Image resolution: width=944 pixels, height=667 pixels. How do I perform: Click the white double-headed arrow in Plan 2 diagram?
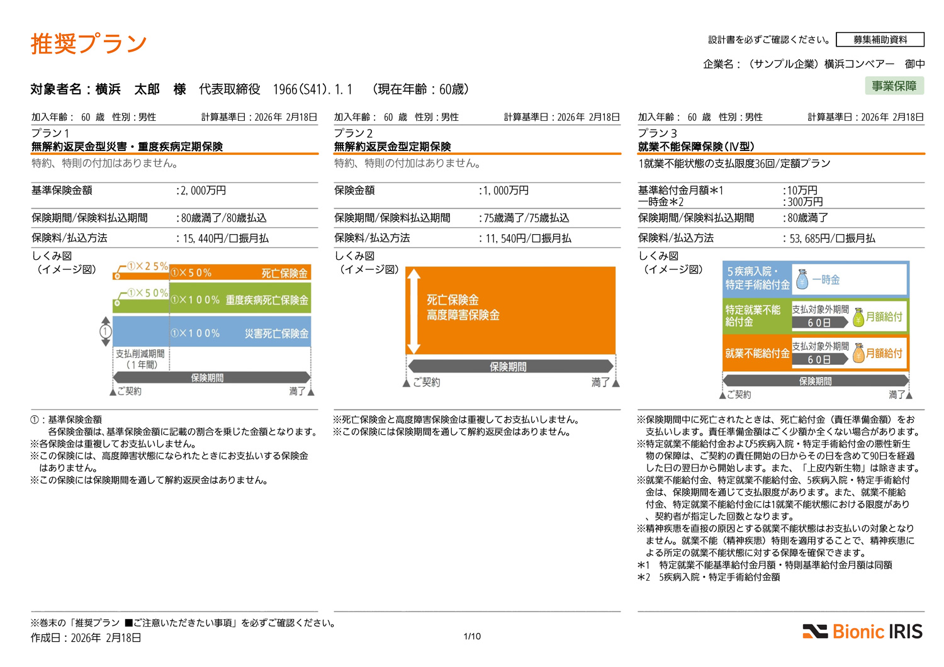click(x=413, y=311)
